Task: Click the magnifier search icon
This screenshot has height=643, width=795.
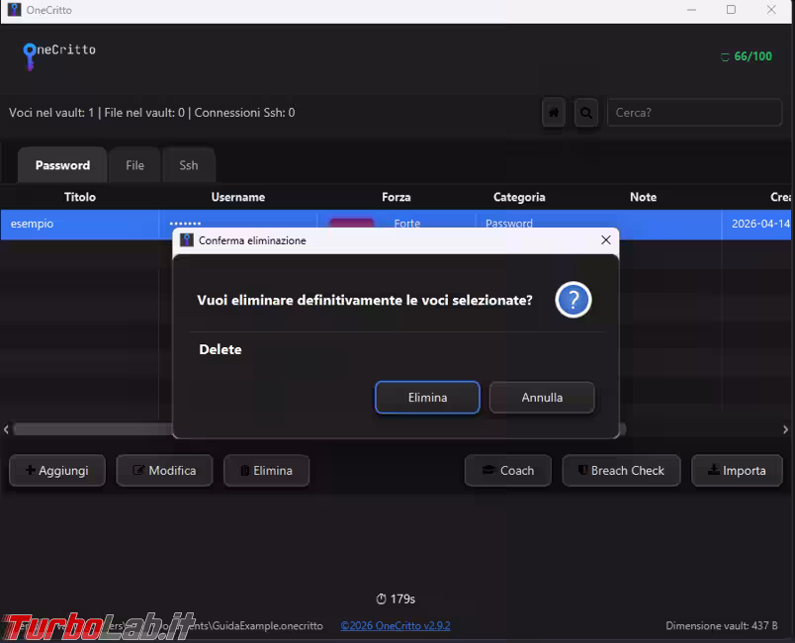Action: (x=585, y=112)
